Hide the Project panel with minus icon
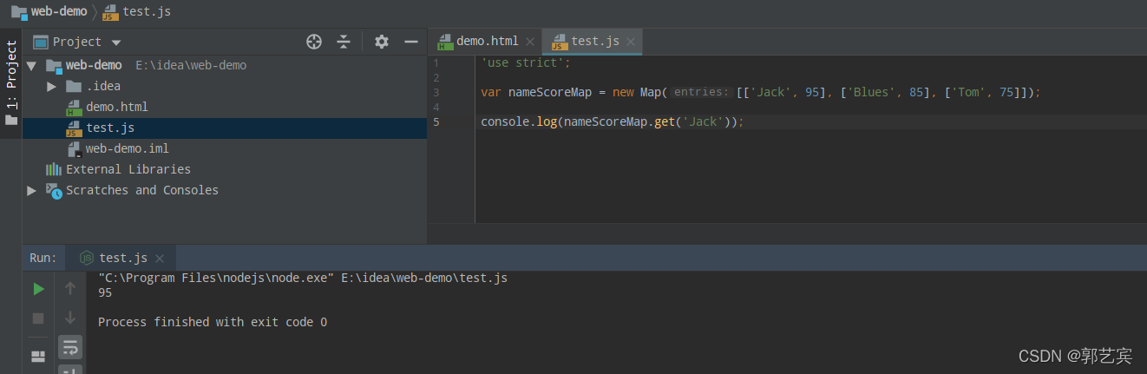This screenshot has width=1147, height=374. click(x=411, y=42)
